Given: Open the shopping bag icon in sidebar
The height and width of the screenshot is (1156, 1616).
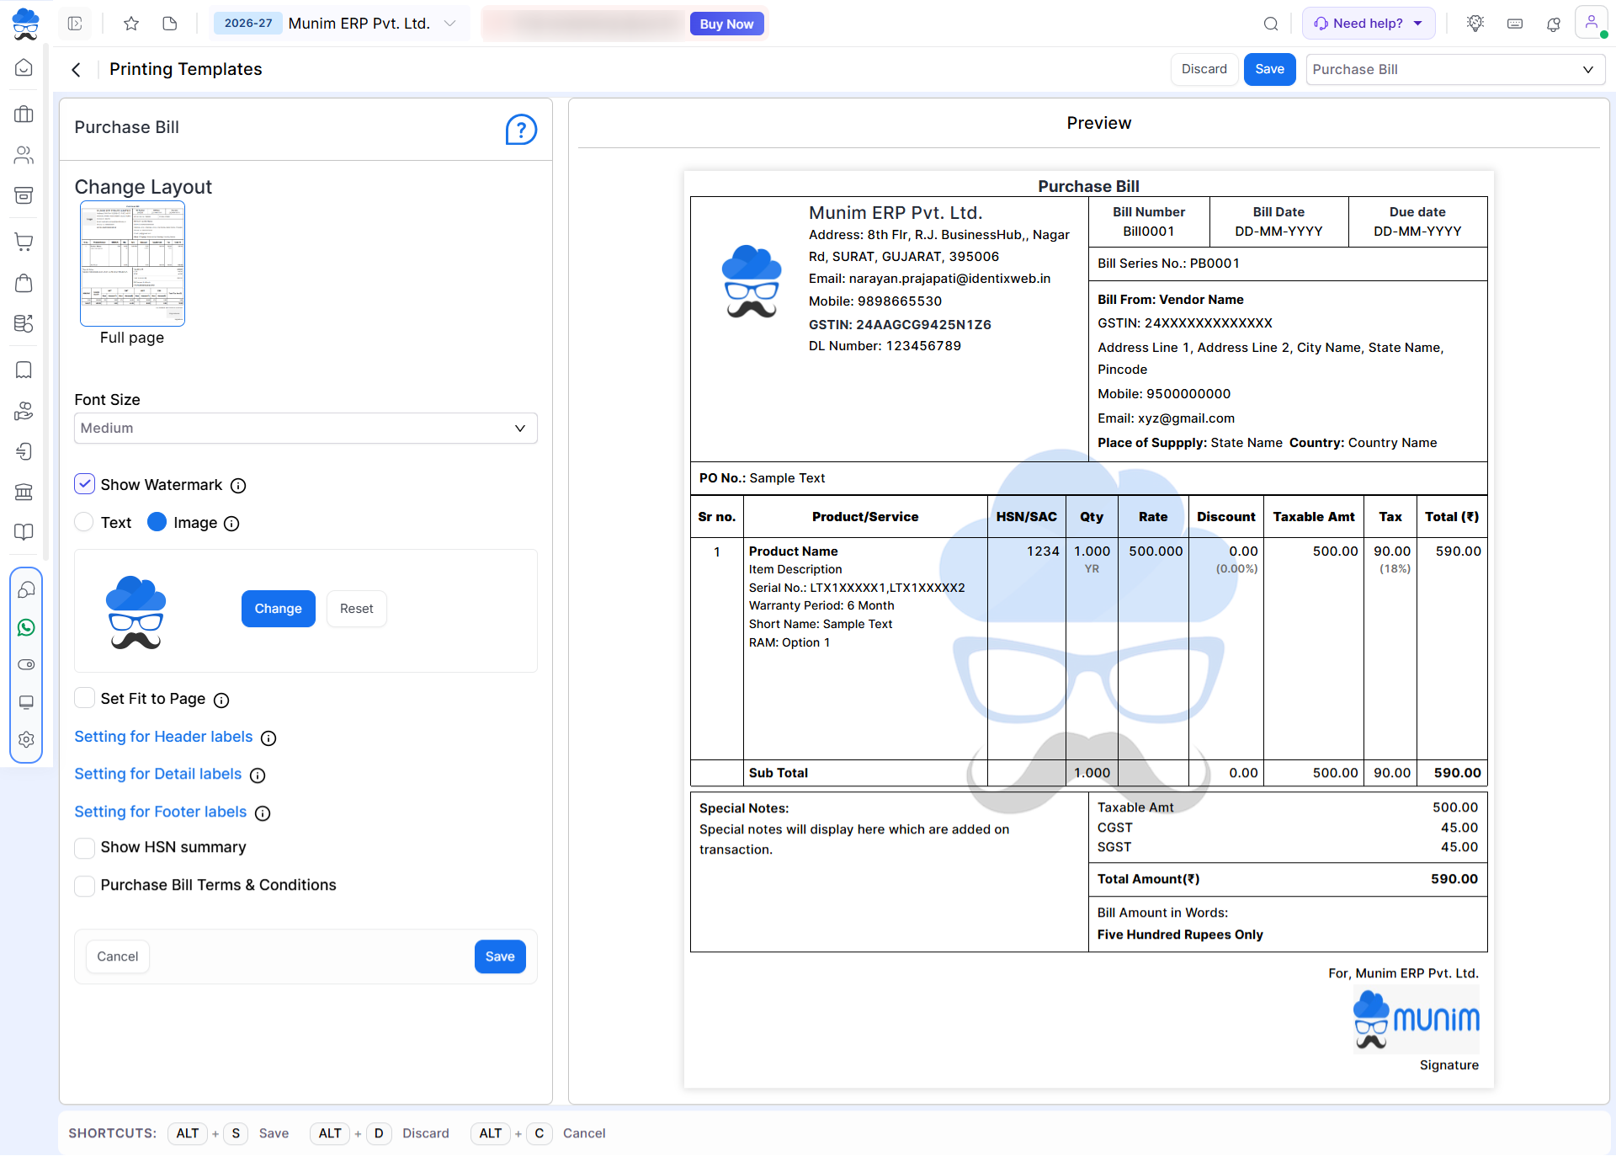Looking at the screenshot, I should coord(24,283).
